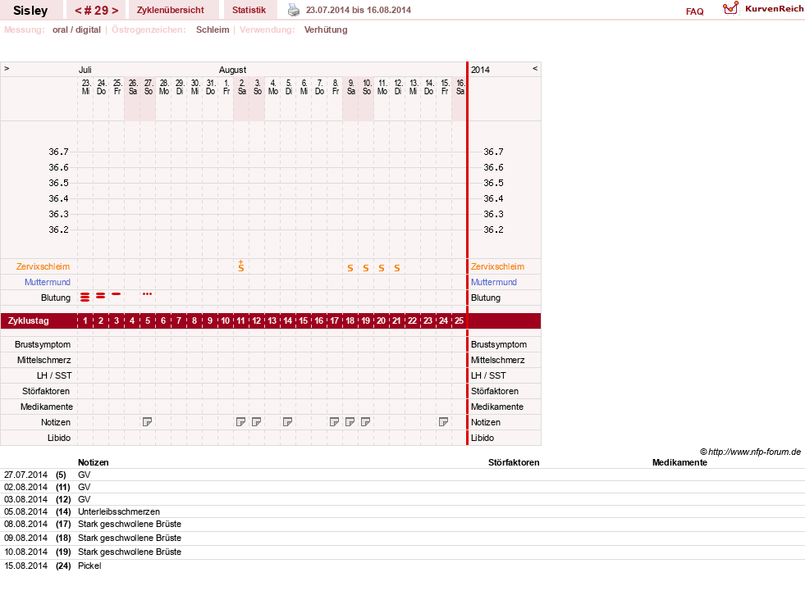Viewport: 805px width, 609px height.
Task: Click the Pickel note entry
Action: tap(89, 566)
